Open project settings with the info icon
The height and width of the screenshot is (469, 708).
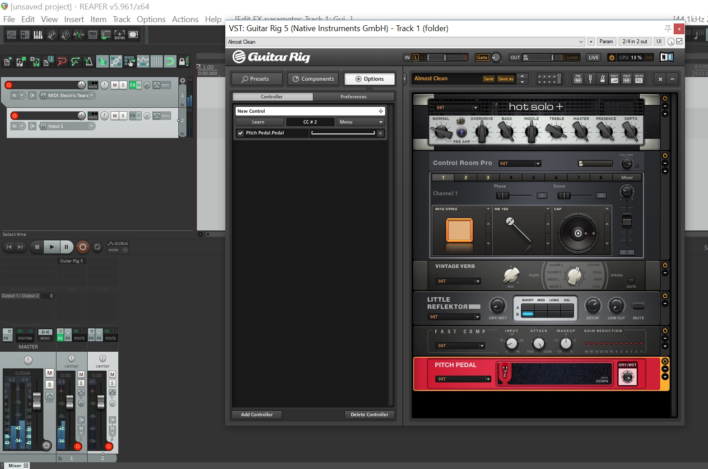coord(48,62)
